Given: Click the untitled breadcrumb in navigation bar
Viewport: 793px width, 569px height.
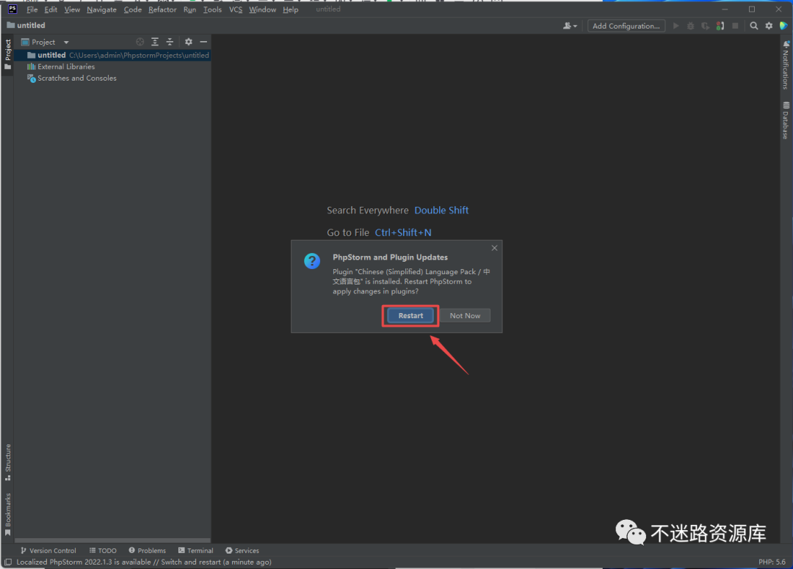Looking at the screenshot, I should [26, 25].
